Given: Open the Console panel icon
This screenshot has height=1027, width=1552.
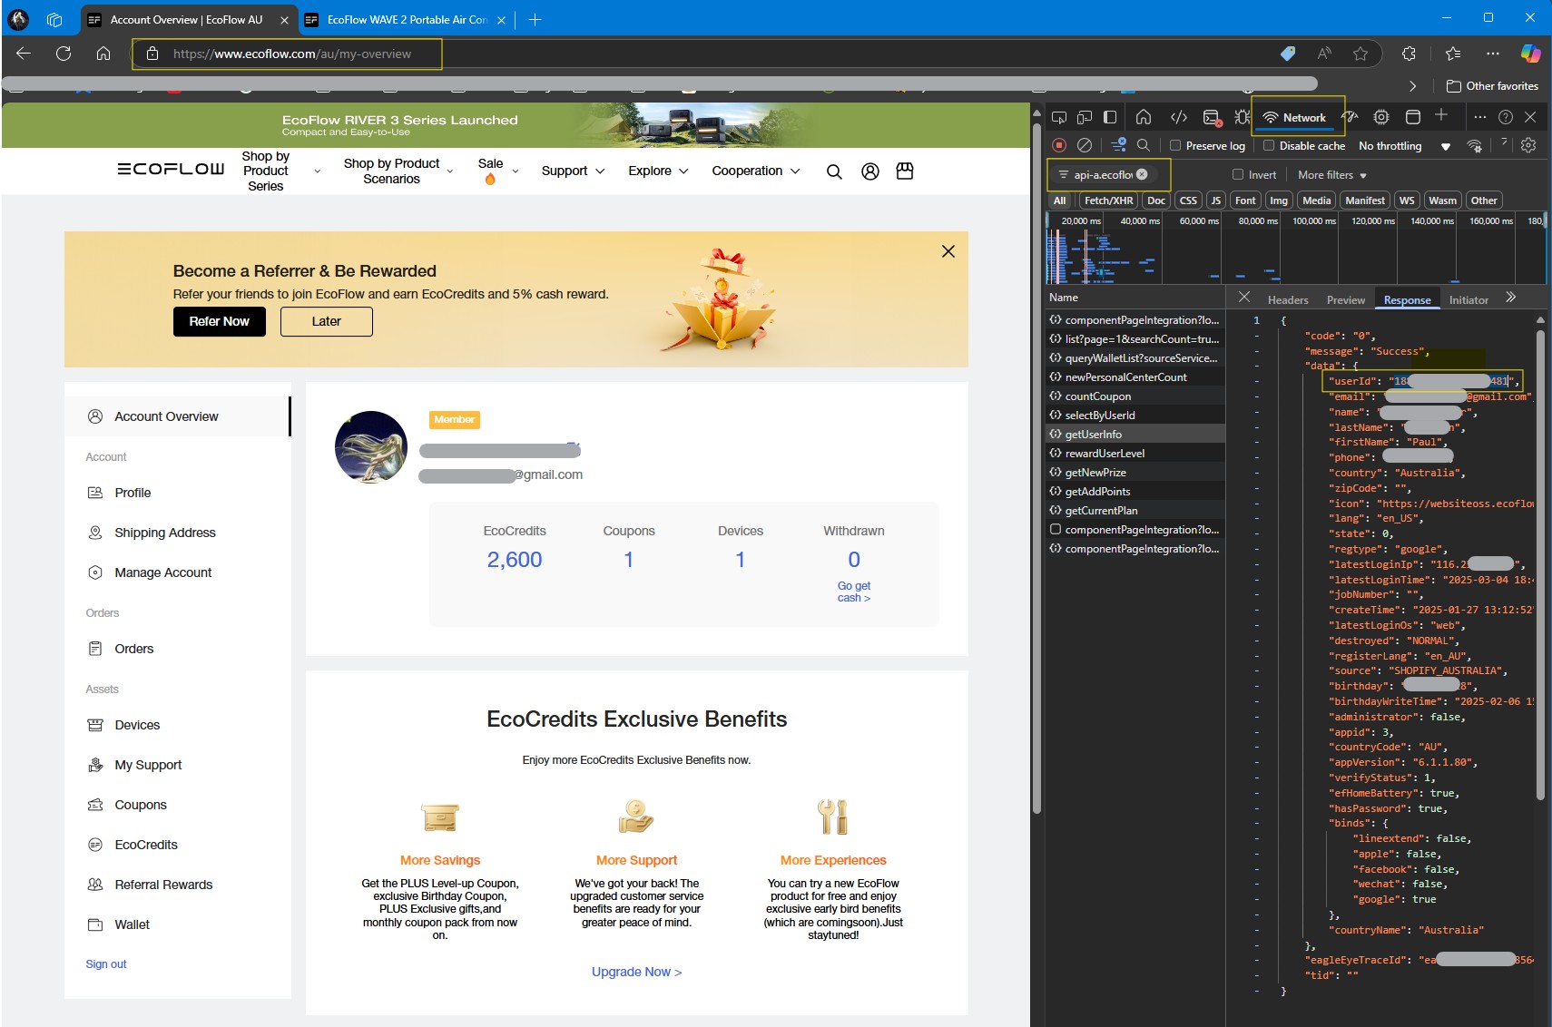Looking at the screenshot, I should [x=1211, y=117].
